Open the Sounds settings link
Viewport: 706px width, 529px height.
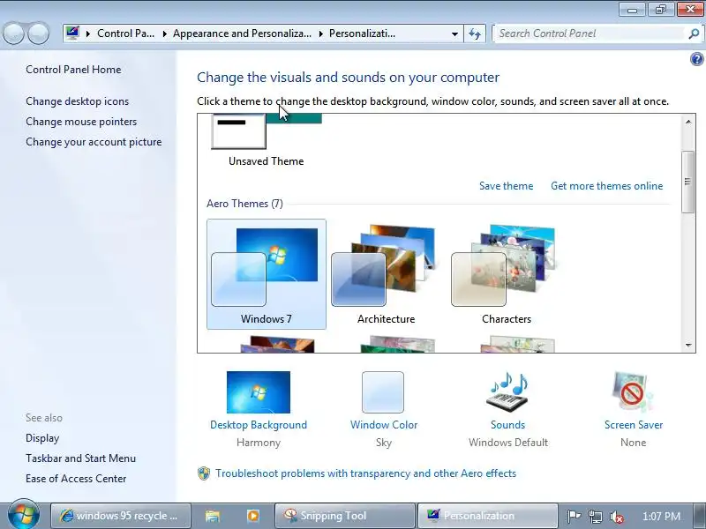(508, 425)
